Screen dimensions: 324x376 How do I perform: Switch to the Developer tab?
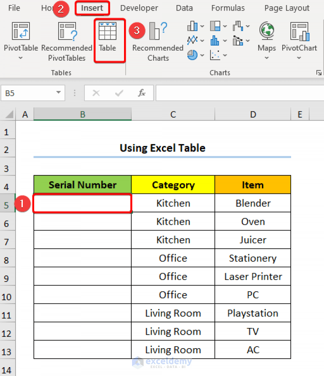tap(139, 8)
